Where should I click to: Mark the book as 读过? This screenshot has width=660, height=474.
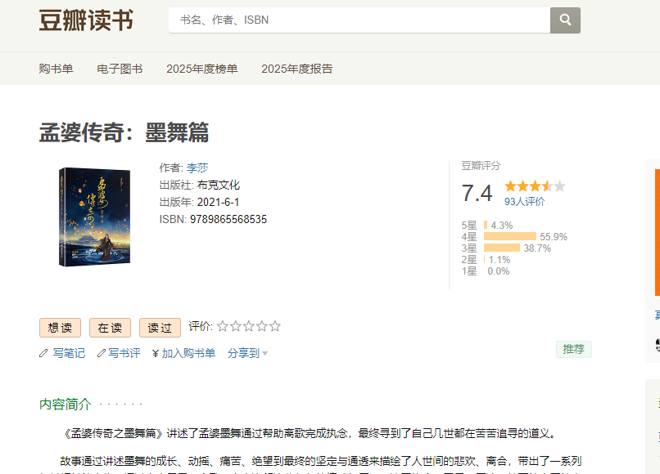(x=160, y=328)
